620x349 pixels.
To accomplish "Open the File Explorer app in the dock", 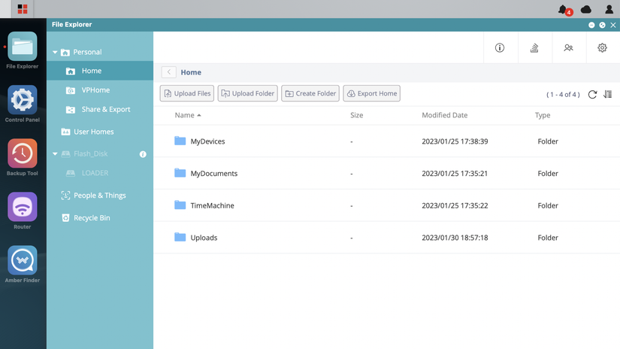I will tap(22, 47).
